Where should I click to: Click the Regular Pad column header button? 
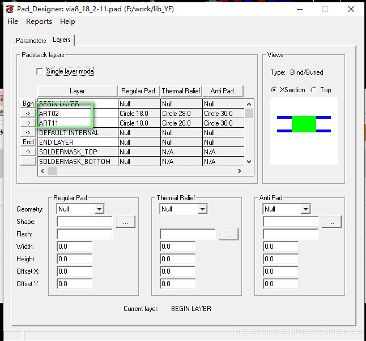[x=138, y=91]
